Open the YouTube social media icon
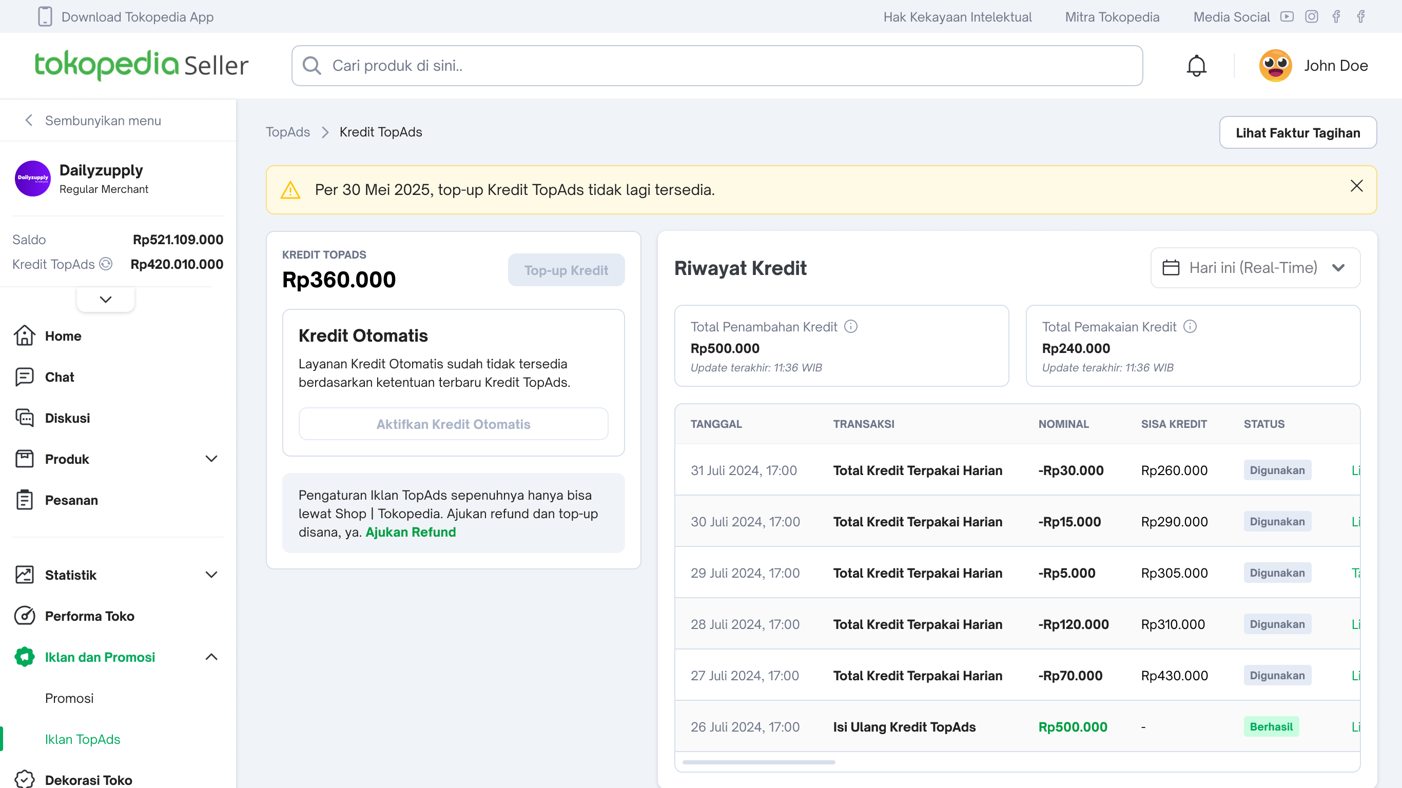Image resolution: width=1402 pixels, height=788 pixels. (x=1287, y=16)
